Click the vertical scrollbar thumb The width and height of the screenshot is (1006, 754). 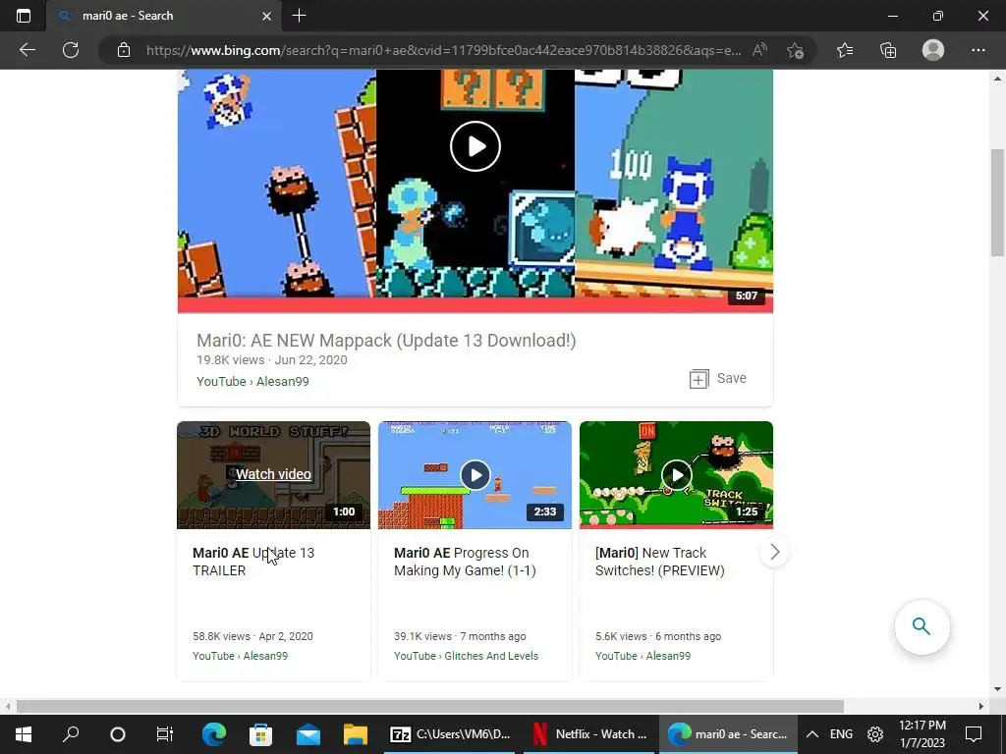click(998, 202)
